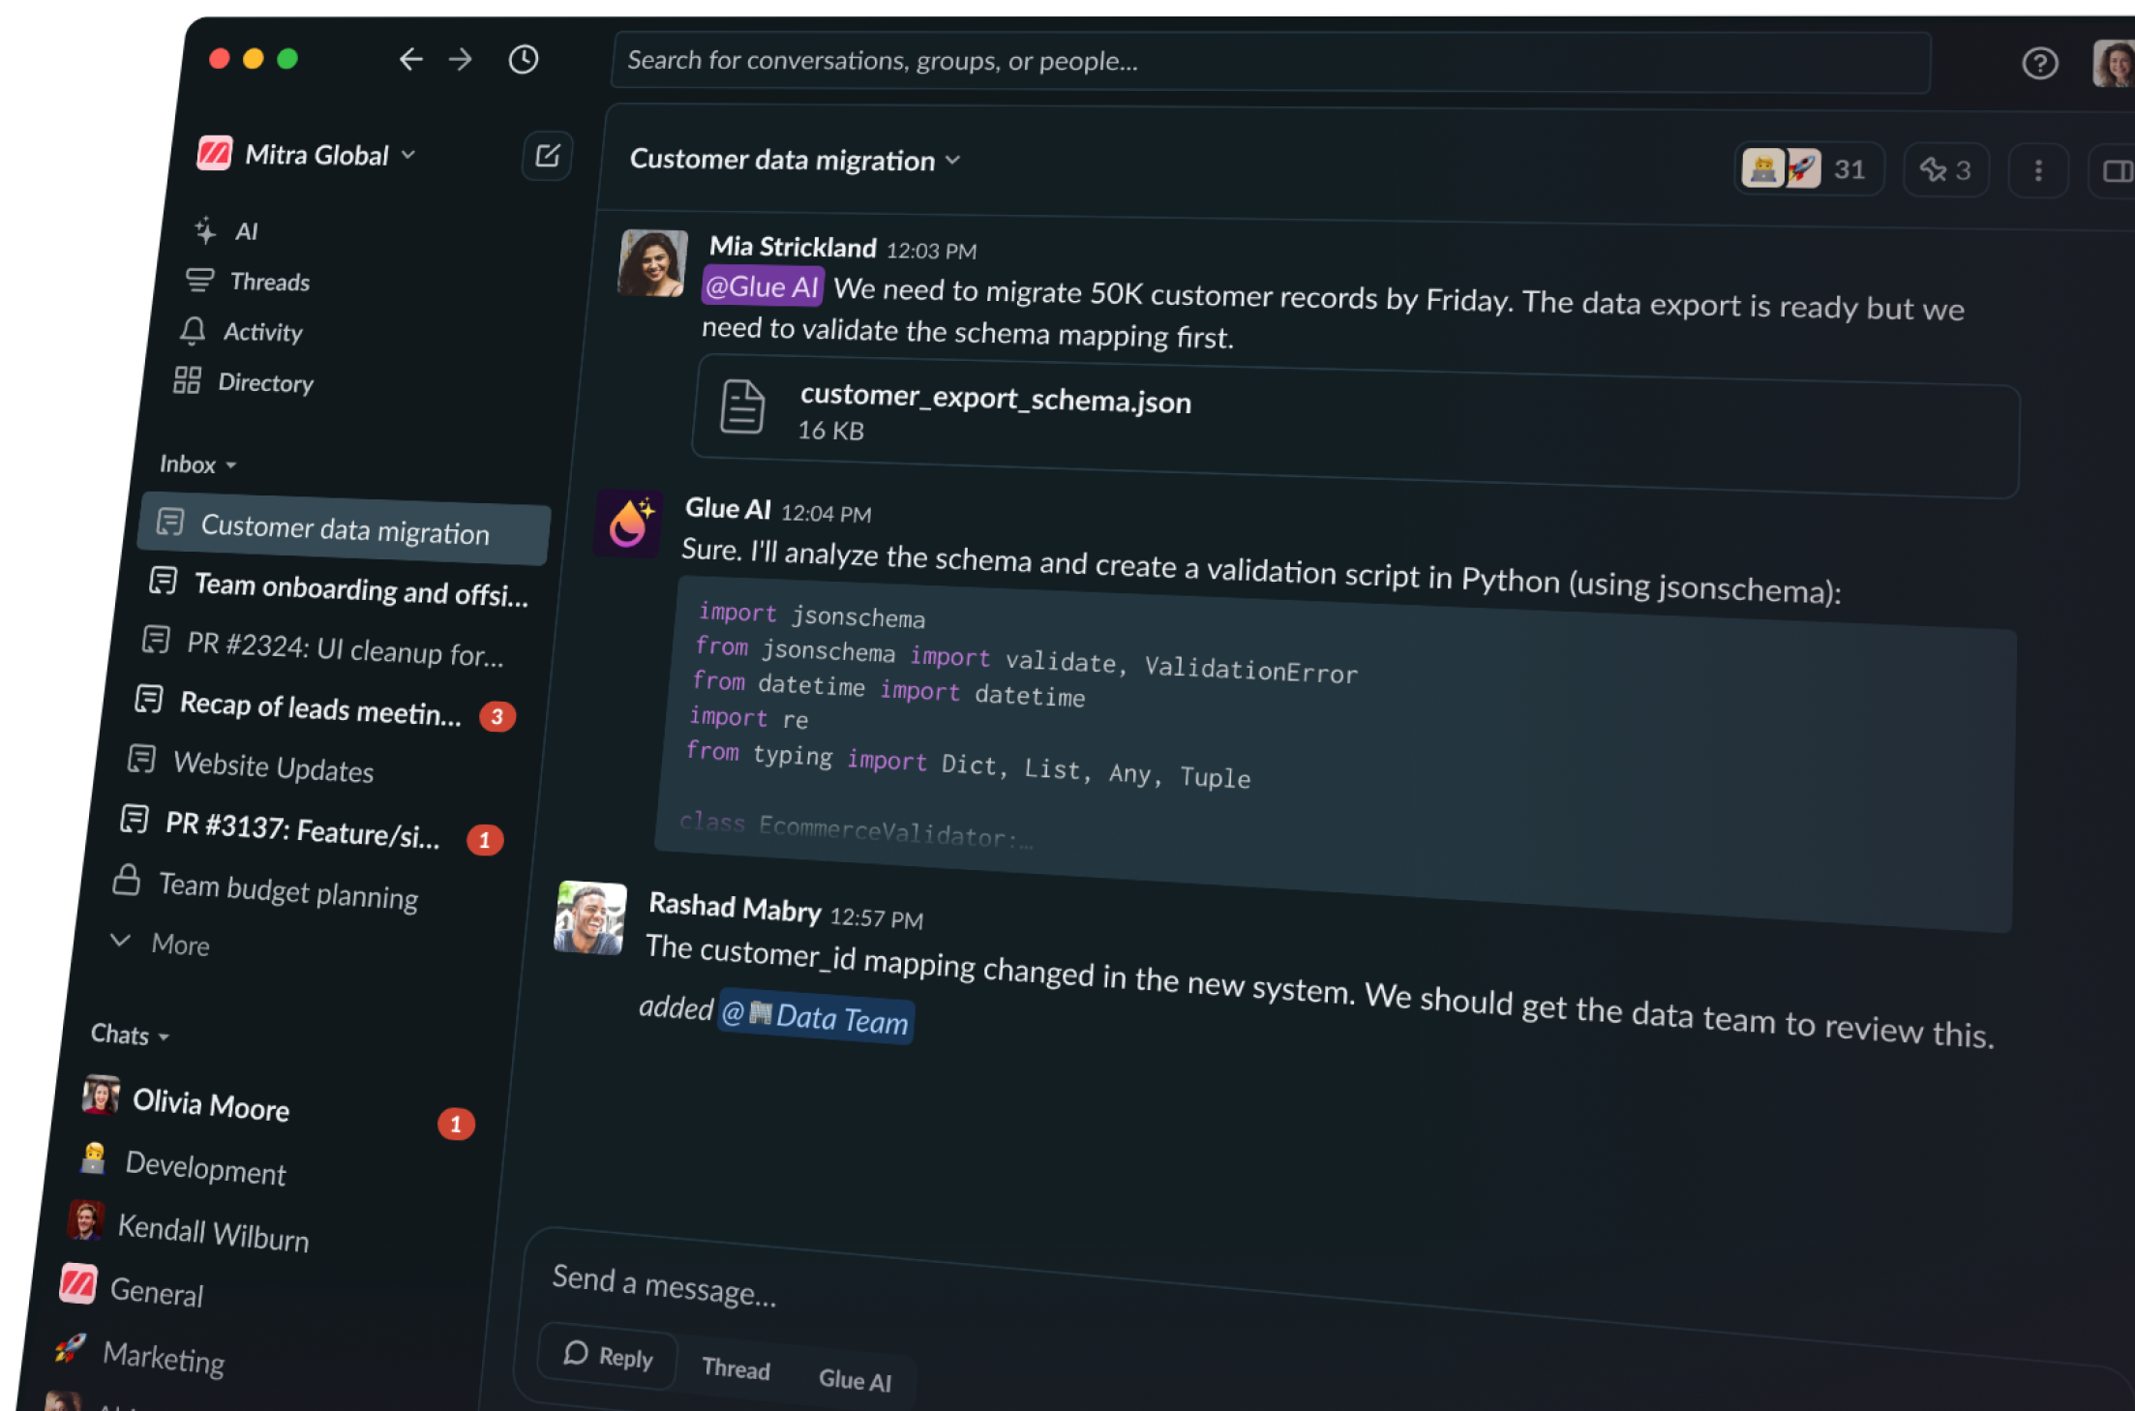Toggle the right sidebar panel icon
The height and width of the screenshot is (1411, 2135).
[2117, 171]
